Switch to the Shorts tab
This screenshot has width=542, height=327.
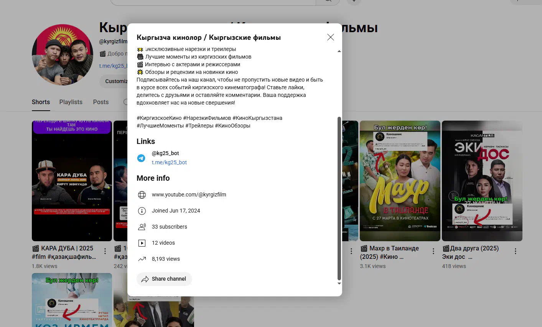(x=41, y=102)
